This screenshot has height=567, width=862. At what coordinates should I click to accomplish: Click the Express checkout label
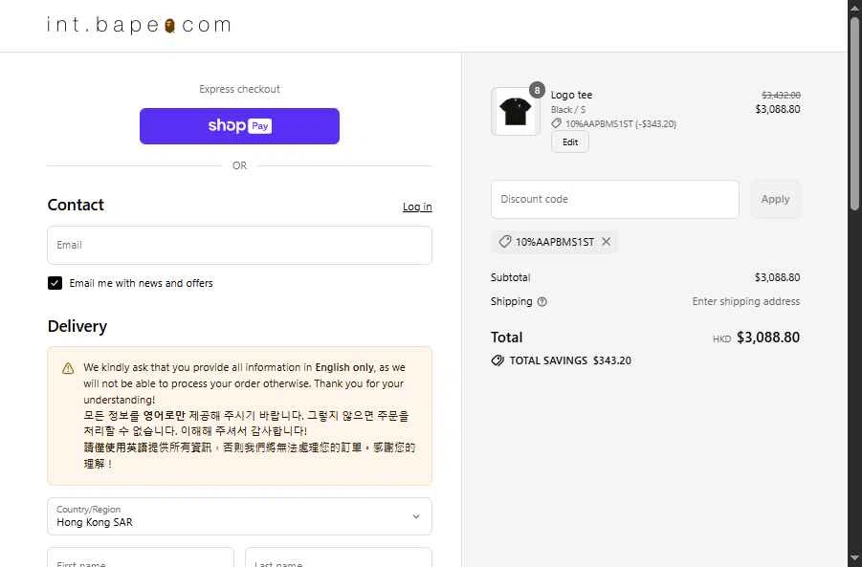click(x=239, y=89)
